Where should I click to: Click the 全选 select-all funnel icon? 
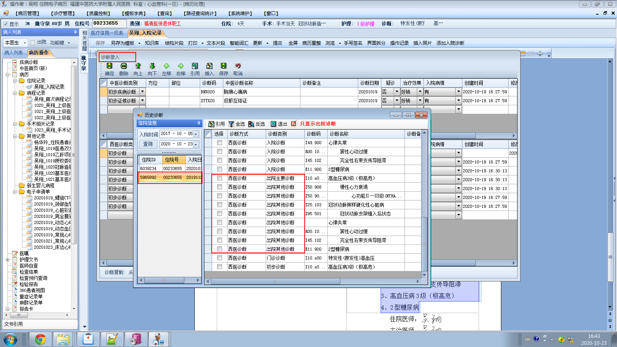click(231, 124)
